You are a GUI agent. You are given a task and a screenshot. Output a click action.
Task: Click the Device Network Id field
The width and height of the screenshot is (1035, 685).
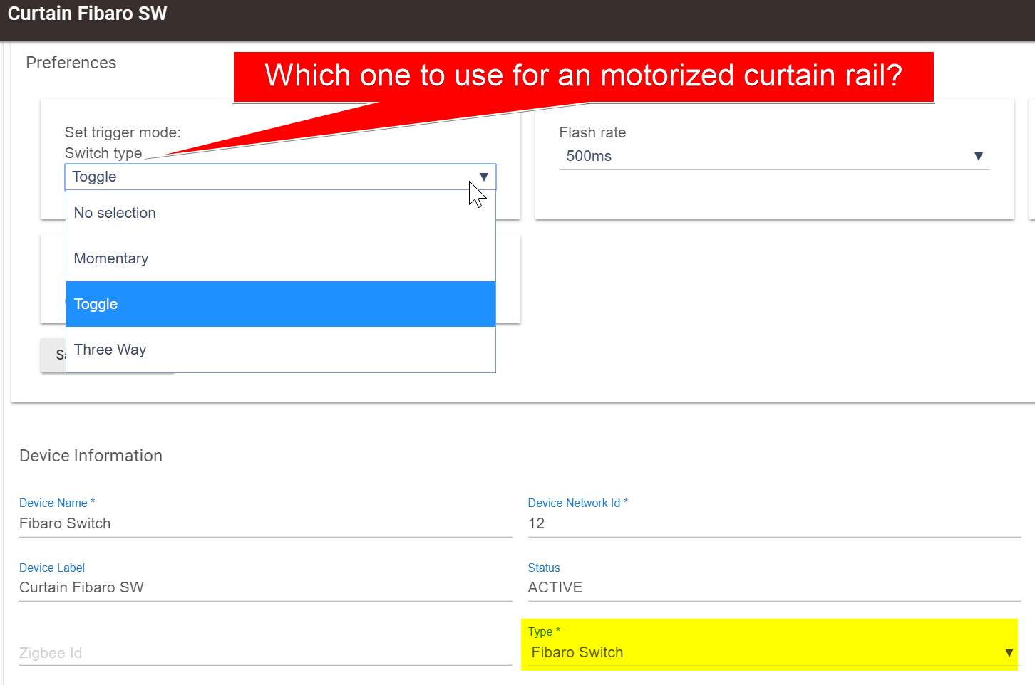774,523
